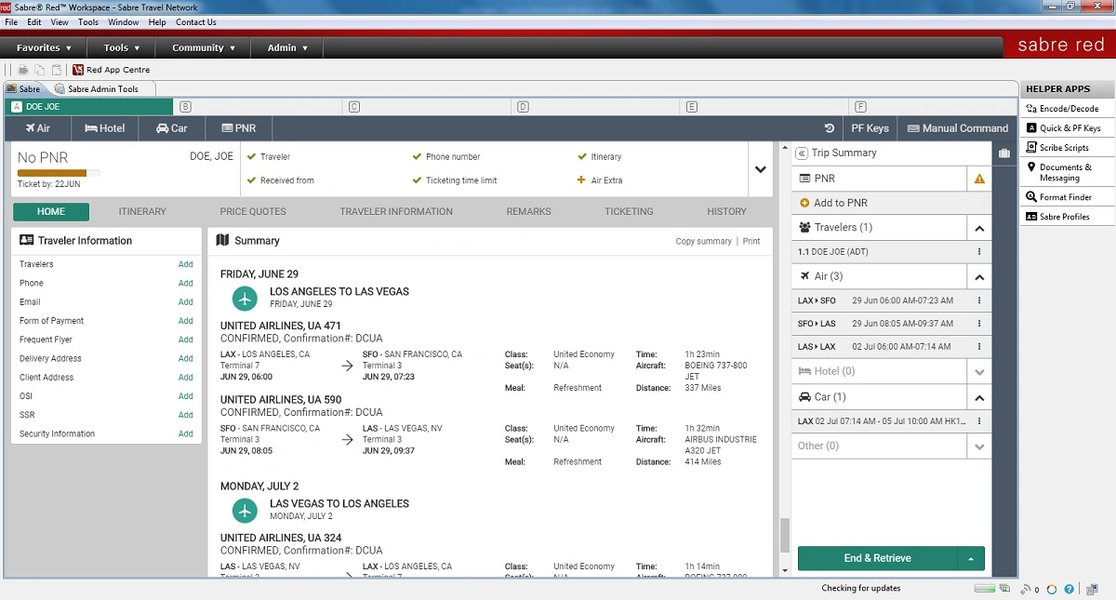Open the File menu
Image resolution: width=1116 pixels, height=600 pixels.
(x=11, y=22)
